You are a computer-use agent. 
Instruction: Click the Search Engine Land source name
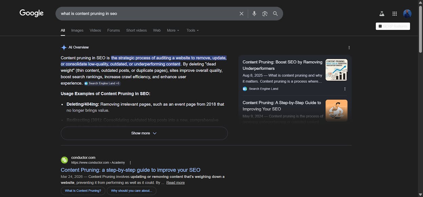263,89
